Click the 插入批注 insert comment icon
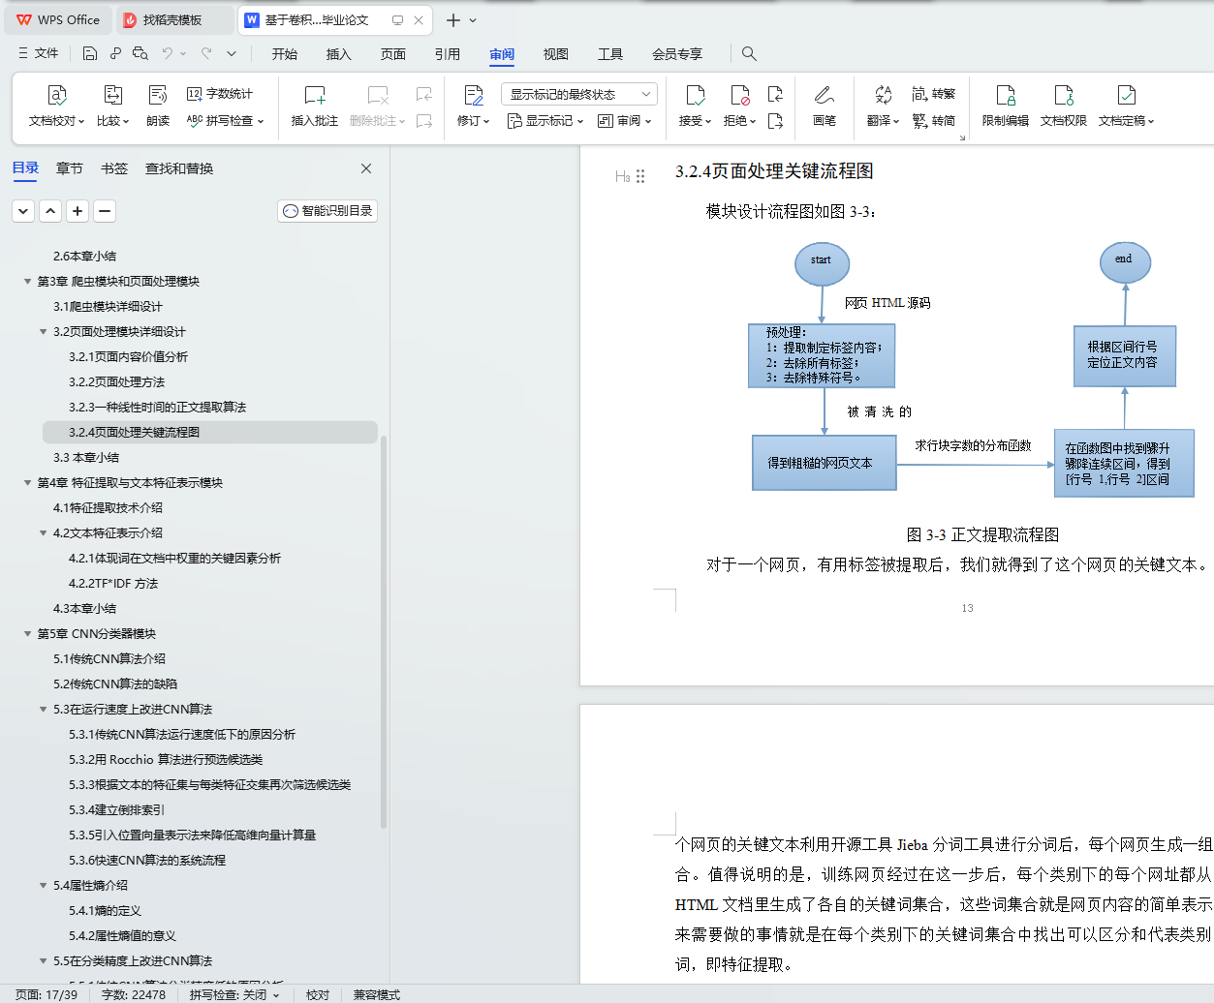 315,95
